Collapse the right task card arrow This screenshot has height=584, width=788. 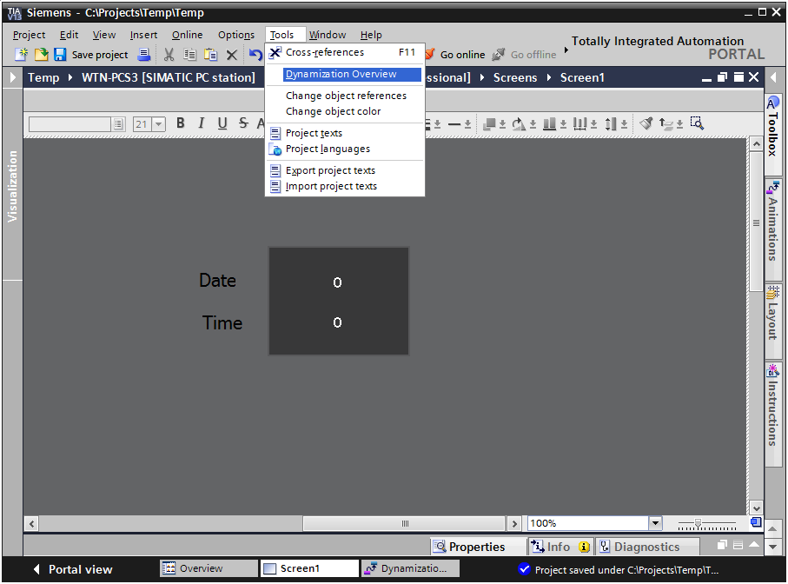773,77
